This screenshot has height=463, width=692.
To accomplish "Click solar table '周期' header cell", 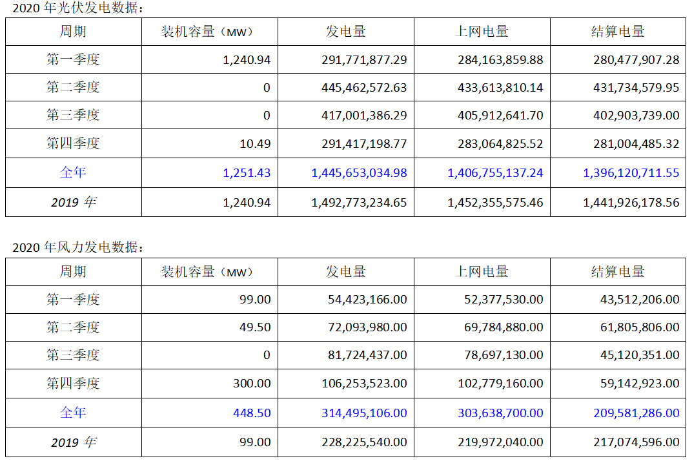I will (x=73, y=32).
